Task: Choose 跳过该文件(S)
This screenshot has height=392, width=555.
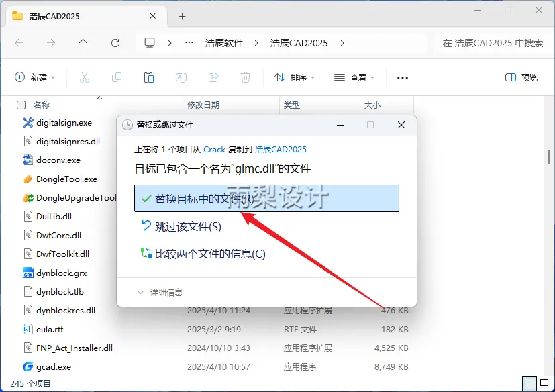Action: 181,226
